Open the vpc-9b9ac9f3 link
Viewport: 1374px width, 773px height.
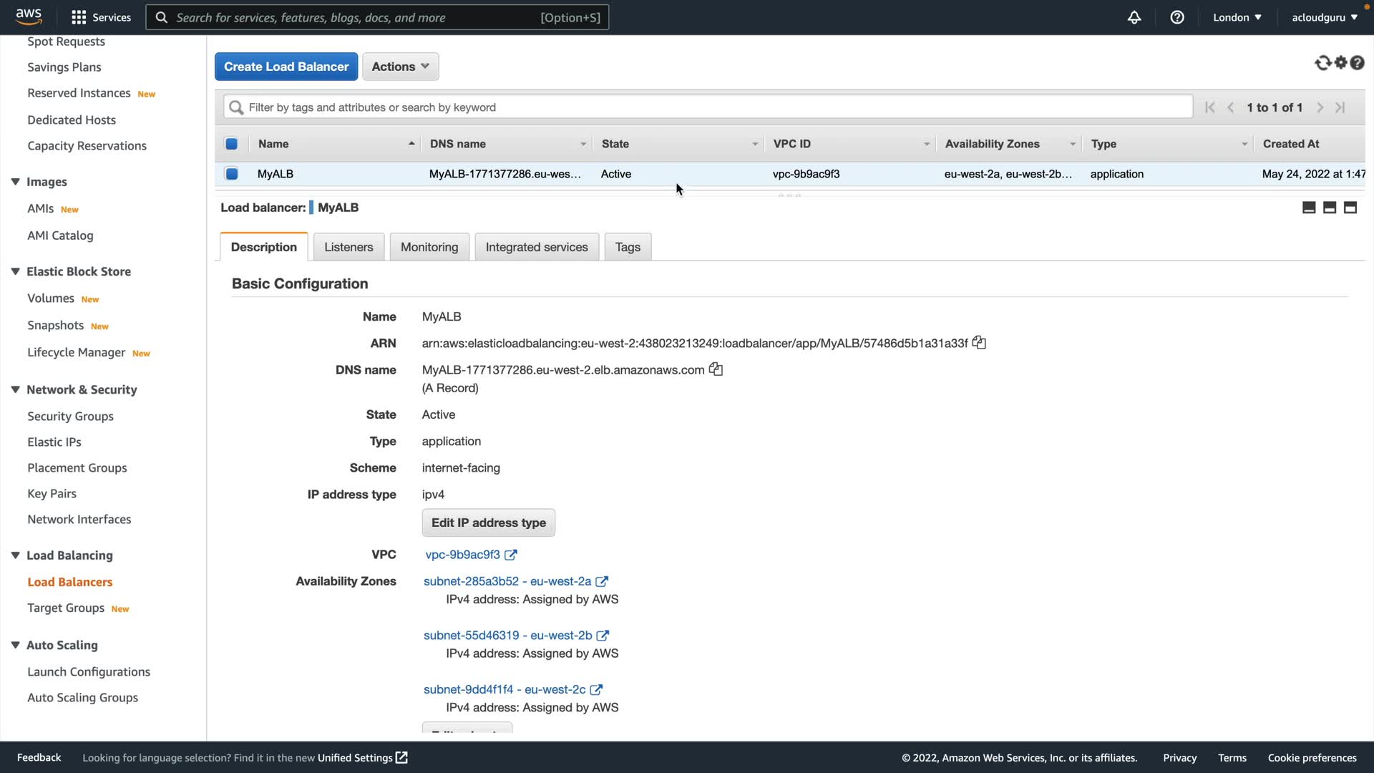click(x=463, y=555)
